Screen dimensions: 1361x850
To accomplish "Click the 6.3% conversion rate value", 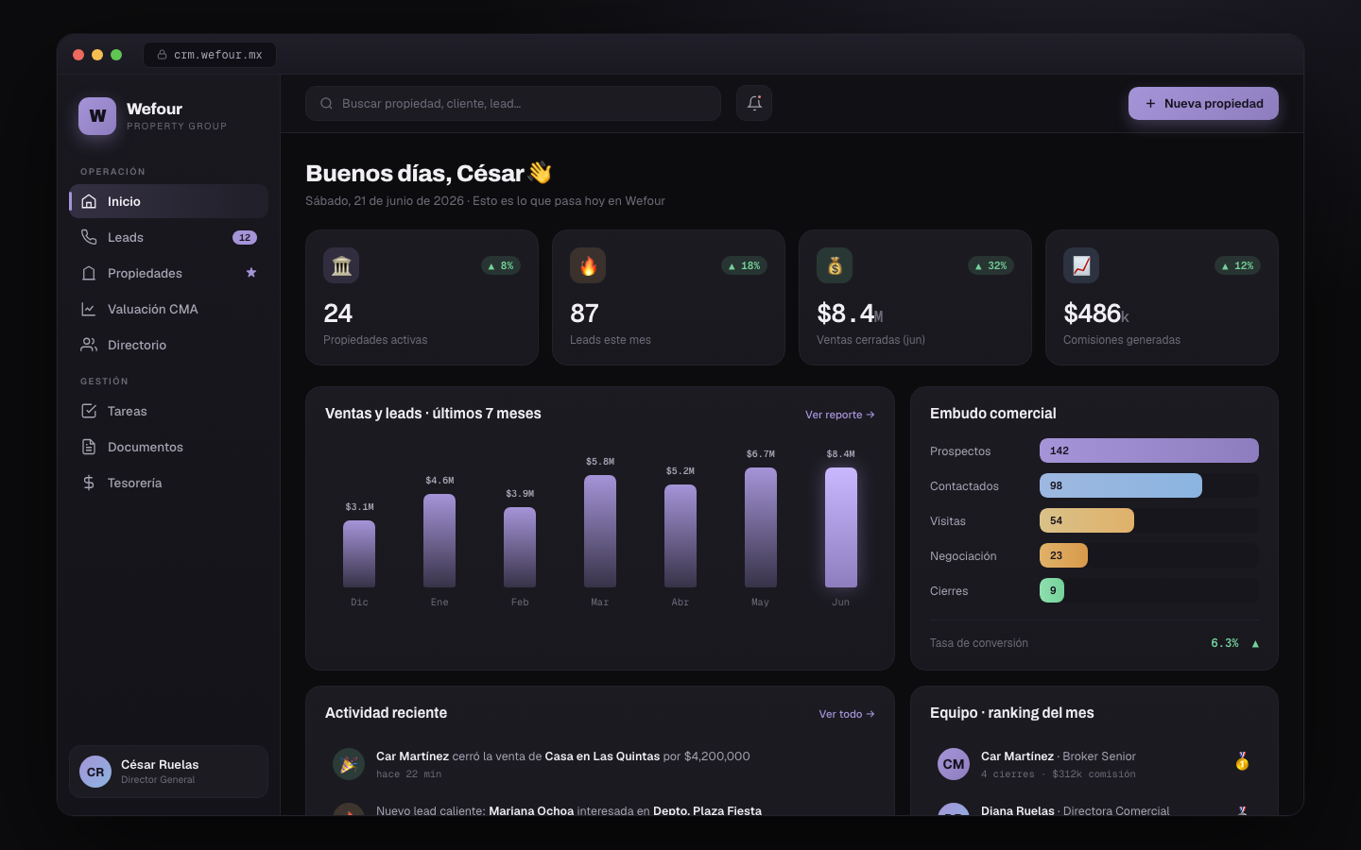I will tap(1225, 643).
